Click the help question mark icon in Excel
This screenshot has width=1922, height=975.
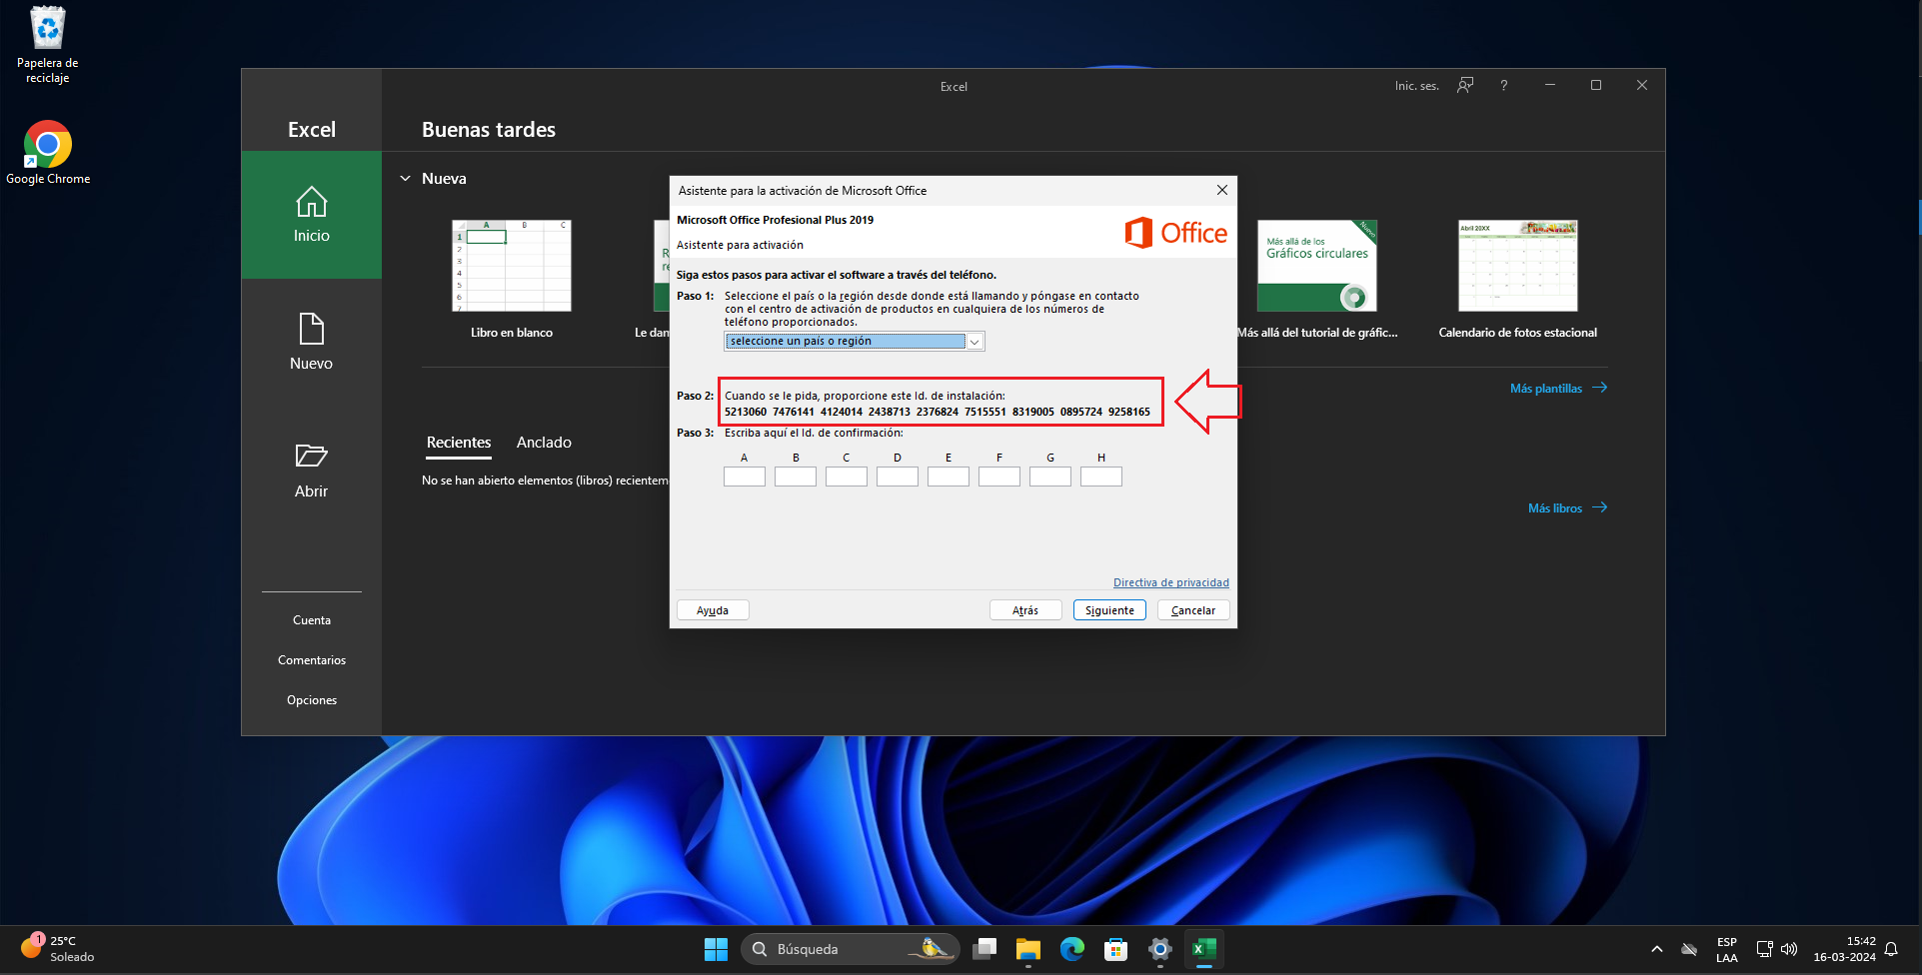pyautogui.click(x=1503, y=86)
